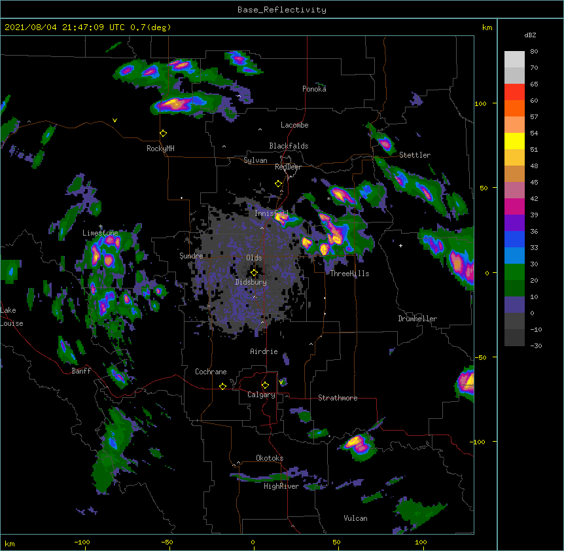Pick the purple 36-39 dBZ legend swatch
The height and width of the screenshot is (551, 564).
[x=514, y=223]
